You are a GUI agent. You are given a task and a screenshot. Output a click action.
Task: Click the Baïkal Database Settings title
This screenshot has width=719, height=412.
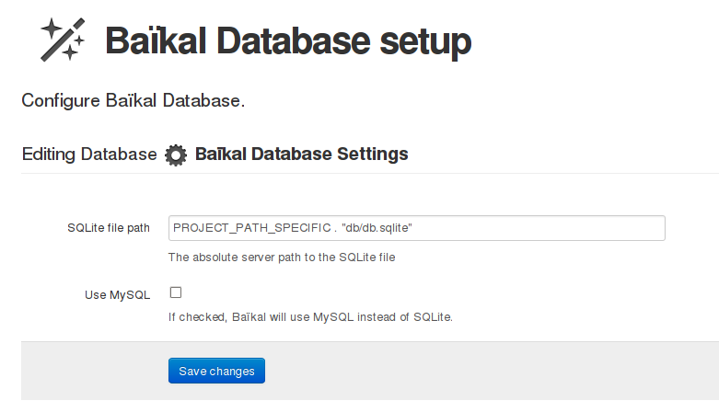[x=302, y=154]
